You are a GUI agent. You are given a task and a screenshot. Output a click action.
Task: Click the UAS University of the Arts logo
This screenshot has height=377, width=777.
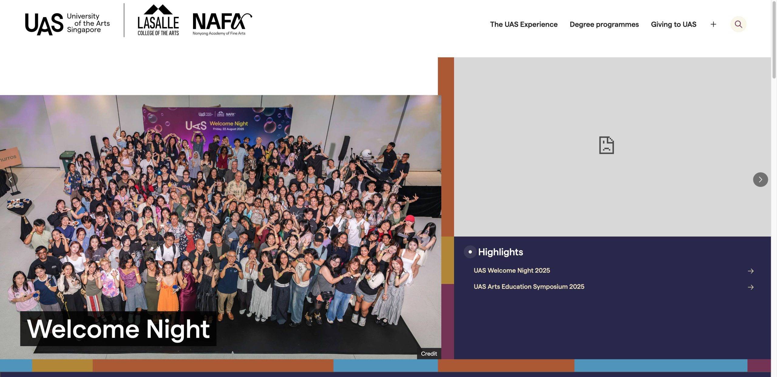click(x=67, y=24)
